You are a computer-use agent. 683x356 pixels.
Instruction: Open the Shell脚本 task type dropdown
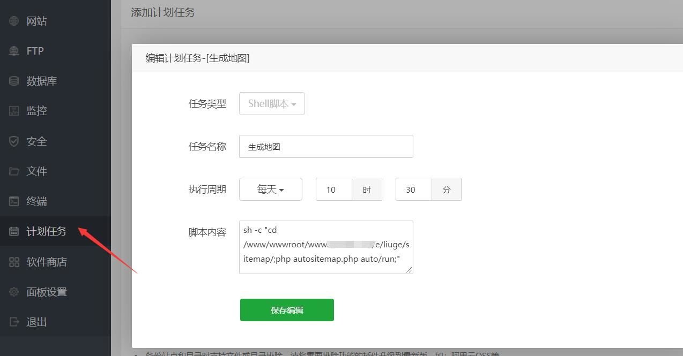(x=272, y=104)
